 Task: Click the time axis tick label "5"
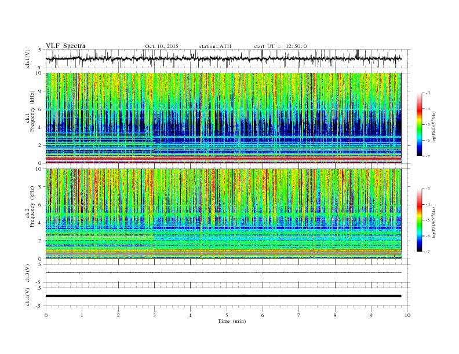(x=227, y=315)
